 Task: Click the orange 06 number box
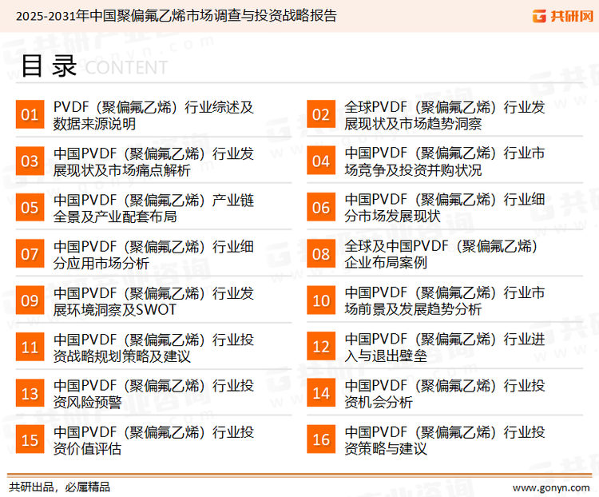tap(321, 207)
